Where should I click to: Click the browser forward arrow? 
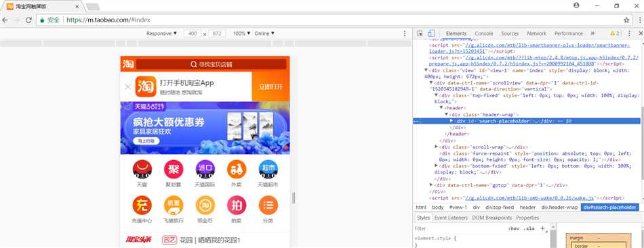pos(17,20)
